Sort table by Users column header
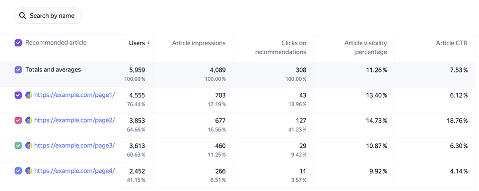 [x=137, y=43]
